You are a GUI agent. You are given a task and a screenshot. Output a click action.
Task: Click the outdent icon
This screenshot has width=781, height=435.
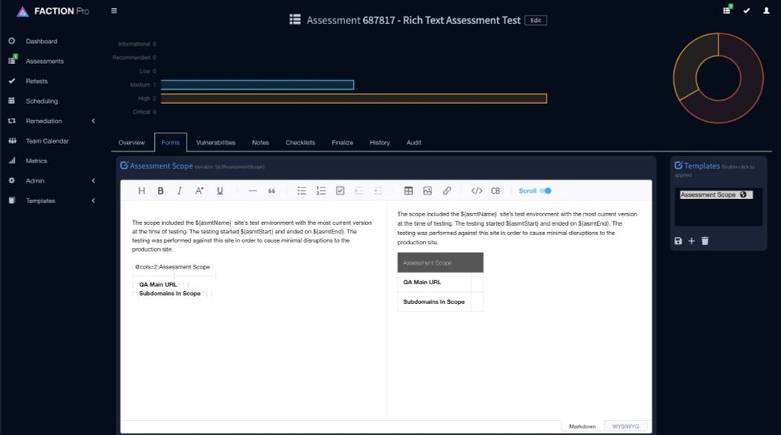(x=378, y=191)
